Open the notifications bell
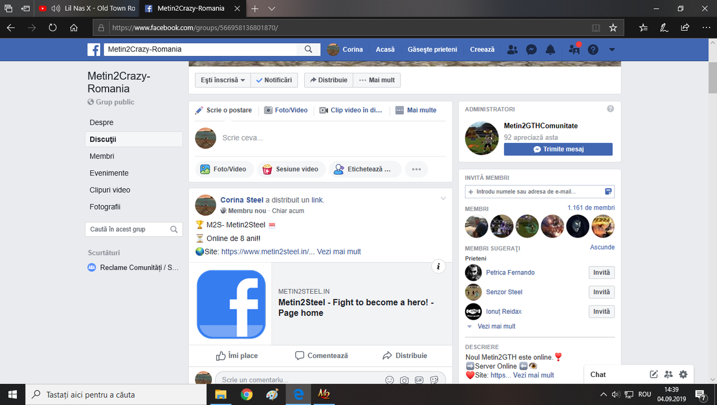The image size is (717, 405). [551, 49]
